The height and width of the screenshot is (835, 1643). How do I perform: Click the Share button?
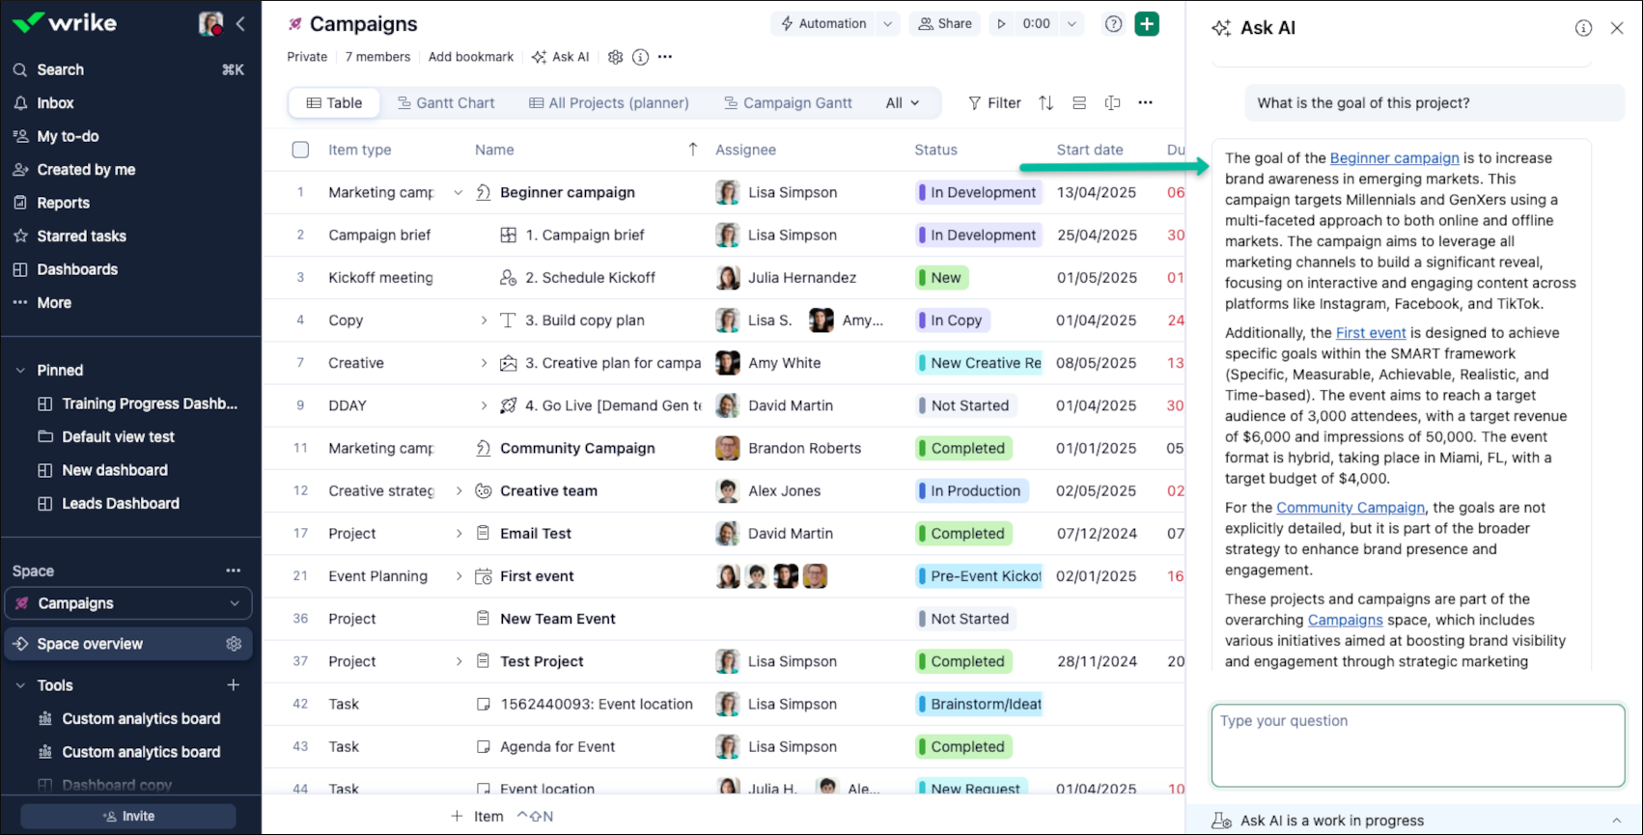(944, 24)
